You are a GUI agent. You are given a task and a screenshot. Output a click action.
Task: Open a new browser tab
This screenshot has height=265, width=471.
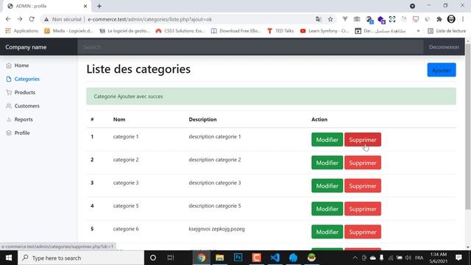pyautogui.click(x=99, y=6)
